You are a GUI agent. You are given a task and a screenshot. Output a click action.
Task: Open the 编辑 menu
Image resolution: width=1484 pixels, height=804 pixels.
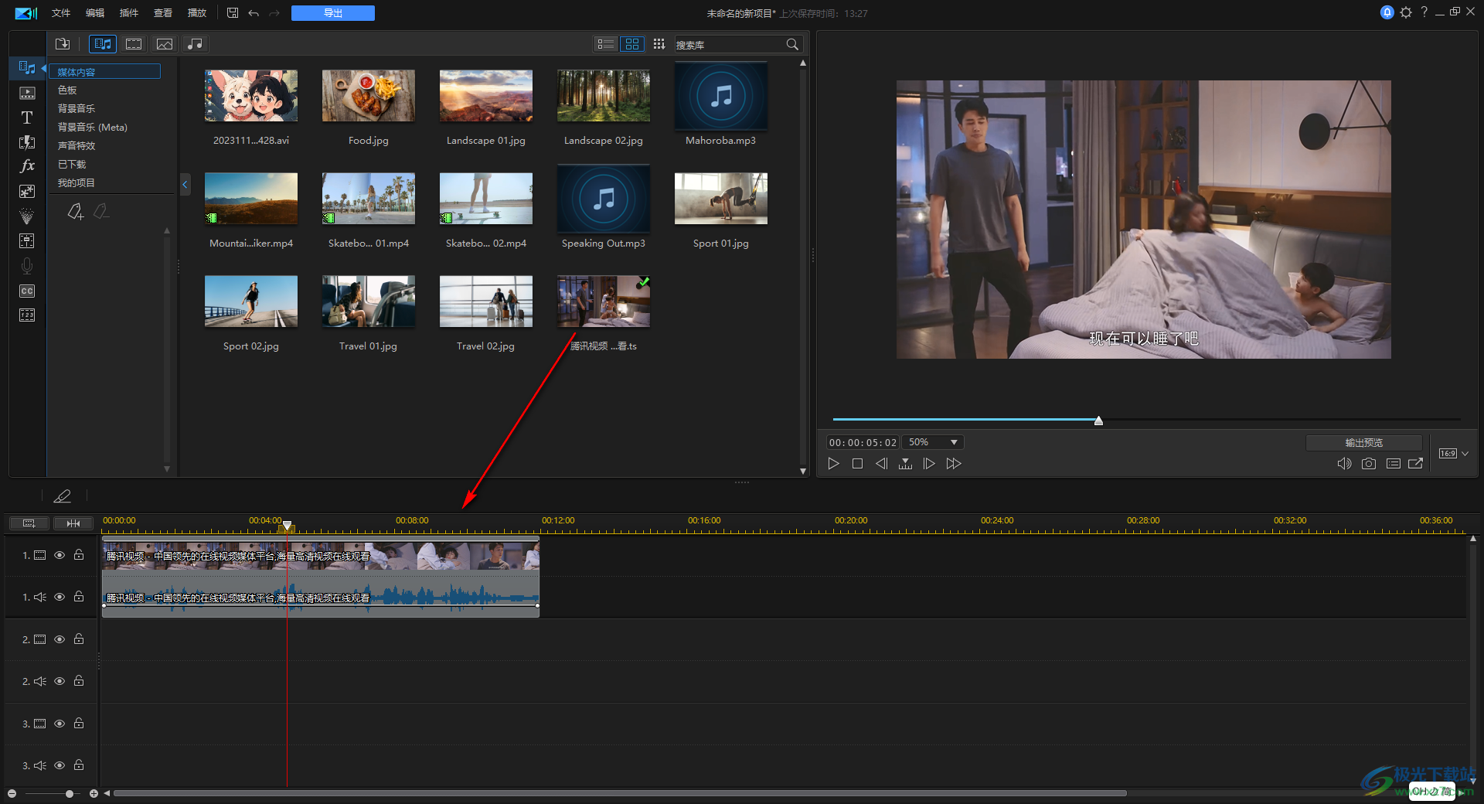pos(95,13)
